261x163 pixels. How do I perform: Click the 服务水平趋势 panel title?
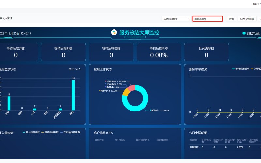click(x=198, y=69)
